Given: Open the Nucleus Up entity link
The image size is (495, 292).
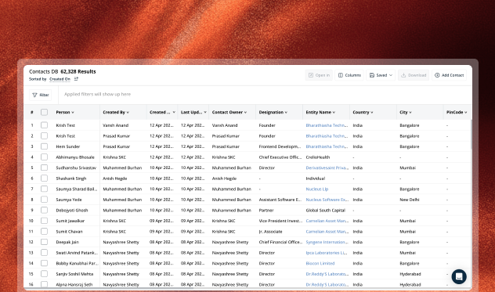Looking at the screenshot, I should point(317,189).
